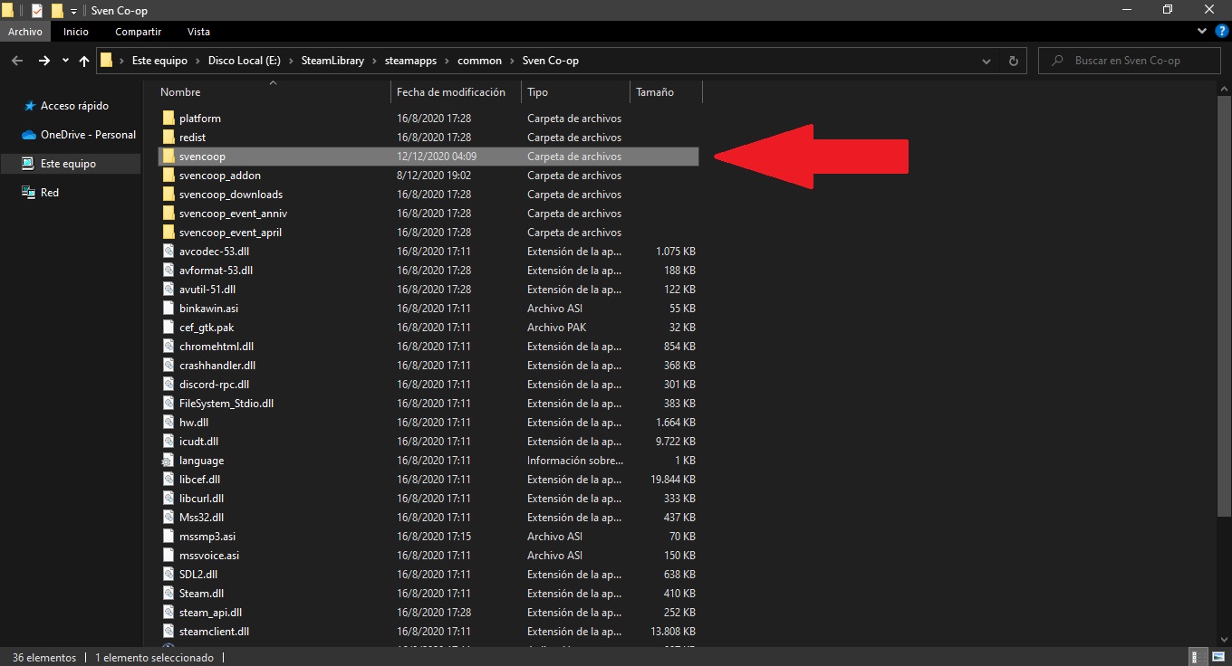Image resolution: width=1232 pixels, height=666 pixels.
Task: Select the svencoop folder name
Action: click(x=202, y=157)
